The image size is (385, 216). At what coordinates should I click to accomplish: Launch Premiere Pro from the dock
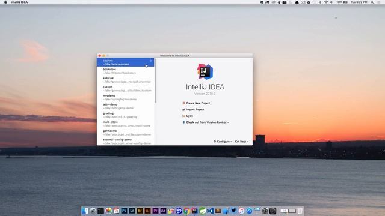pyautogui.click(x=155, y=211)
